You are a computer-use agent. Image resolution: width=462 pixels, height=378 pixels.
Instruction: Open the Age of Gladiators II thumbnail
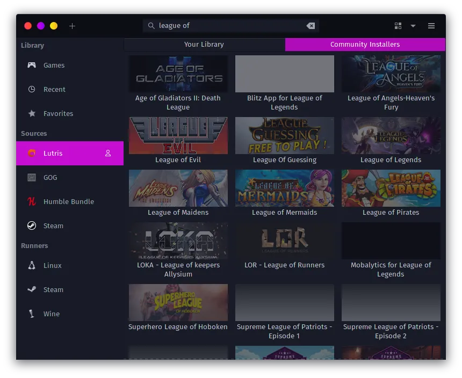pos(178,74)
